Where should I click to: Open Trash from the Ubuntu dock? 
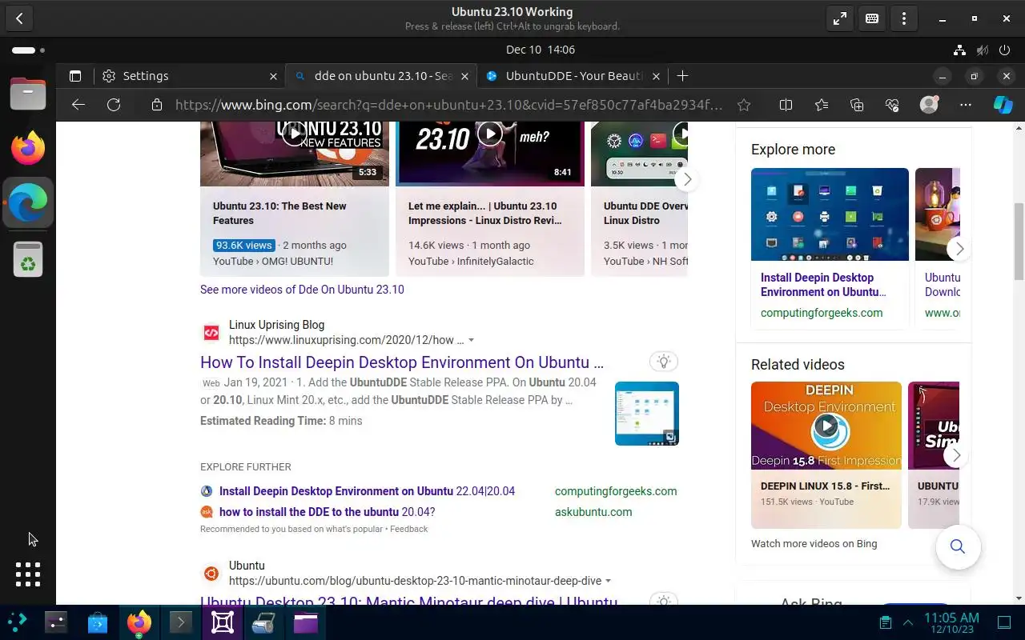coord(28,259)
